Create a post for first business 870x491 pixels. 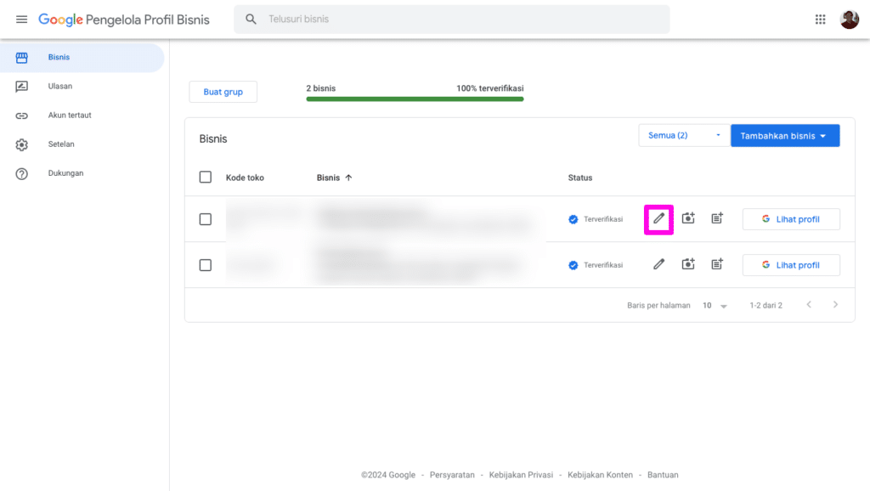717,218
